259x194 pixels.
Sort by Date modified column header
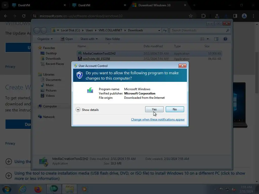[x=153, y=46]
